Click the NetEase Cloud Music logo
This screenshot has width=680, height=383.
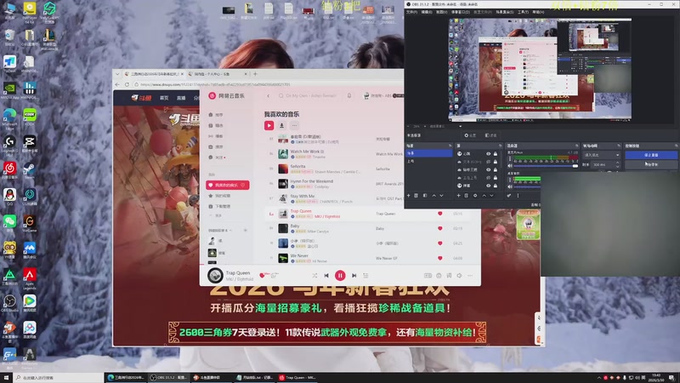[x=226, y=95]
